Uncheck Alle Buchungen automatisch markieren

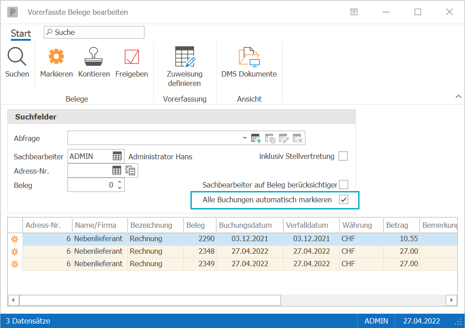click(343, 200)
